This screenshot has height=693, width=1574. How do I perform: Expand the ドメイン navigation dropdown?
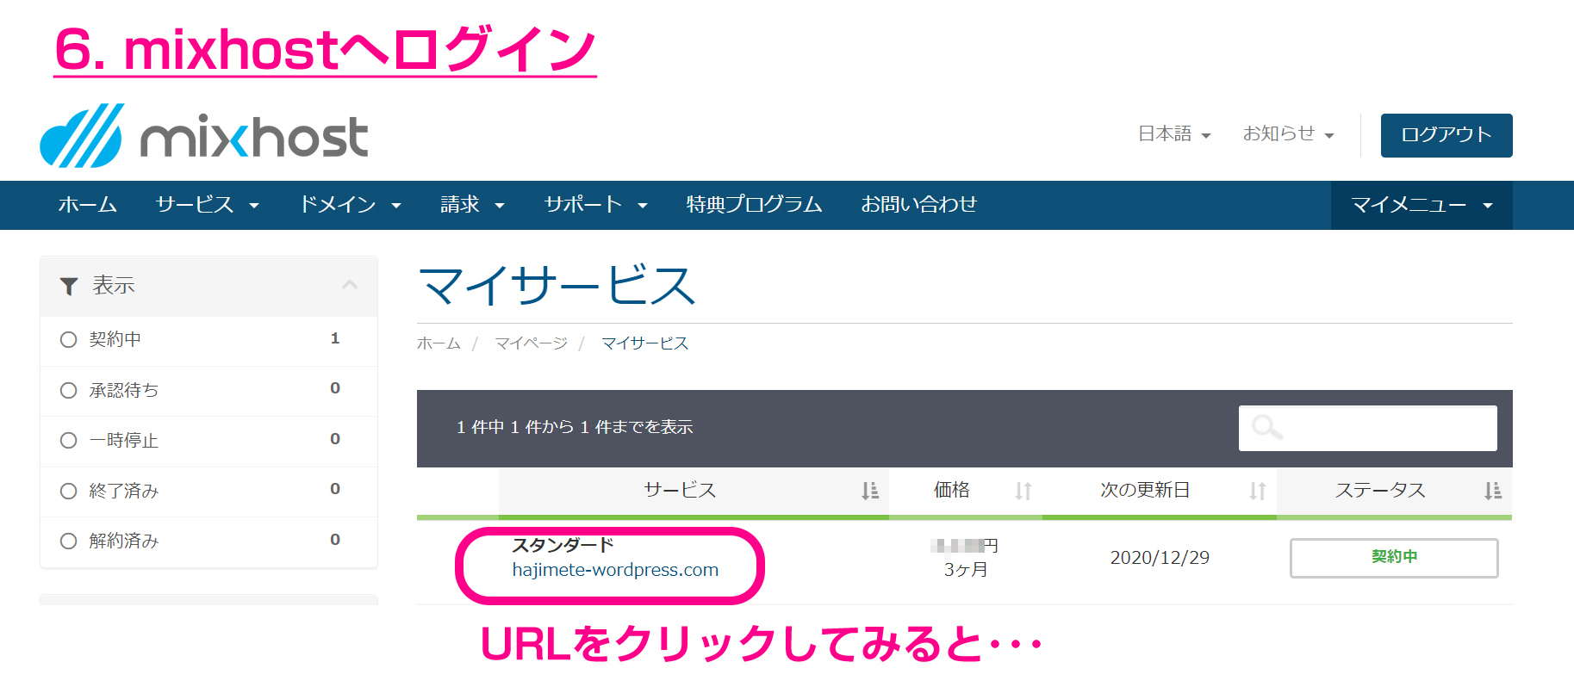(351, 205)
